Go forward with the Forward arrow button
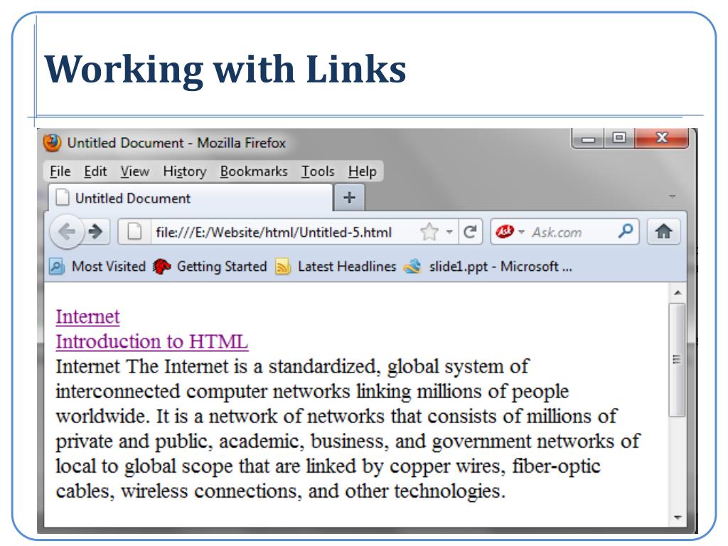This screenshot has width=728, height=546. pyautogui.click(x=96, y=231)
